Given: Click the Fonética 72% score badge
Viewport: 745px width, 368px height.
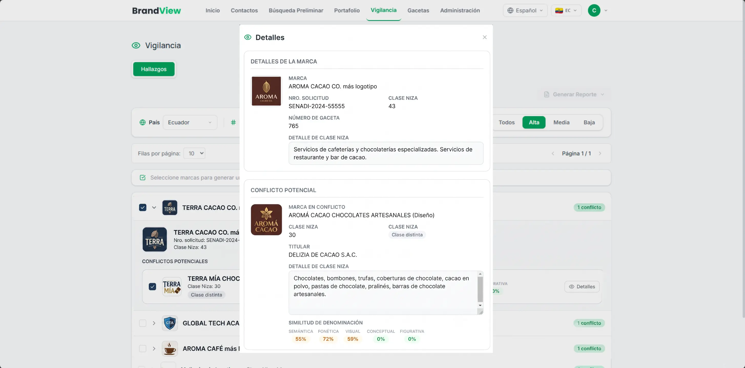Looking at the screenshot, I should 328,339.
